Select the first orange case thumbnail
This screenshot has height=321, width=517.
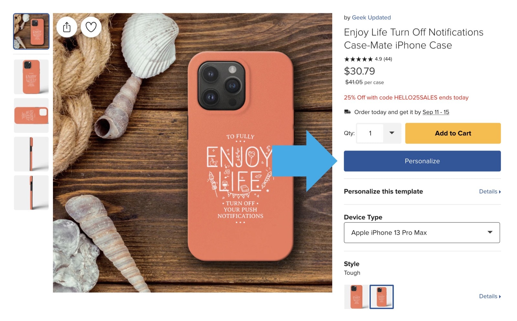click(31, 31)
